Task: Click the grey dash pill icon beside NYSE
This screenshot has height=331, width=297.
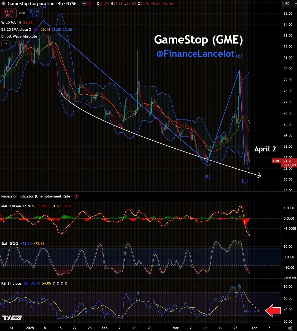Action: (84, 4)
